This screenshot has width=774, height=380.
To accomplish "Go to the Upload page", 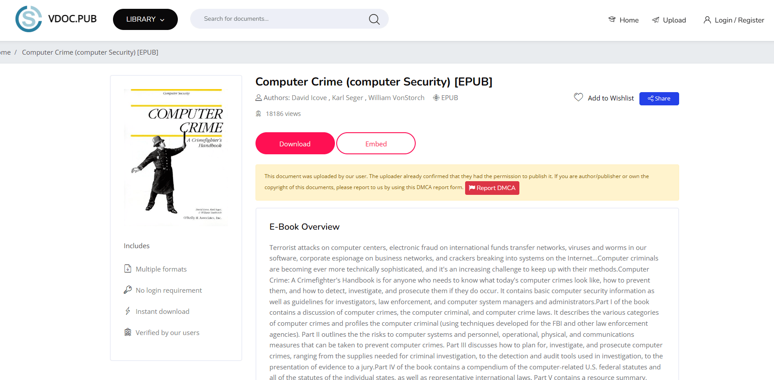I will tap(674, 20).
